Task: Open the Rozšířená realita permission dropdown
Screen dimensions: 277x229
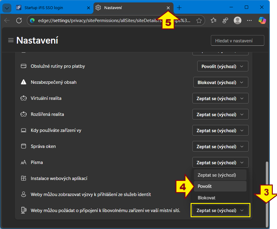Action: (220, 114)
